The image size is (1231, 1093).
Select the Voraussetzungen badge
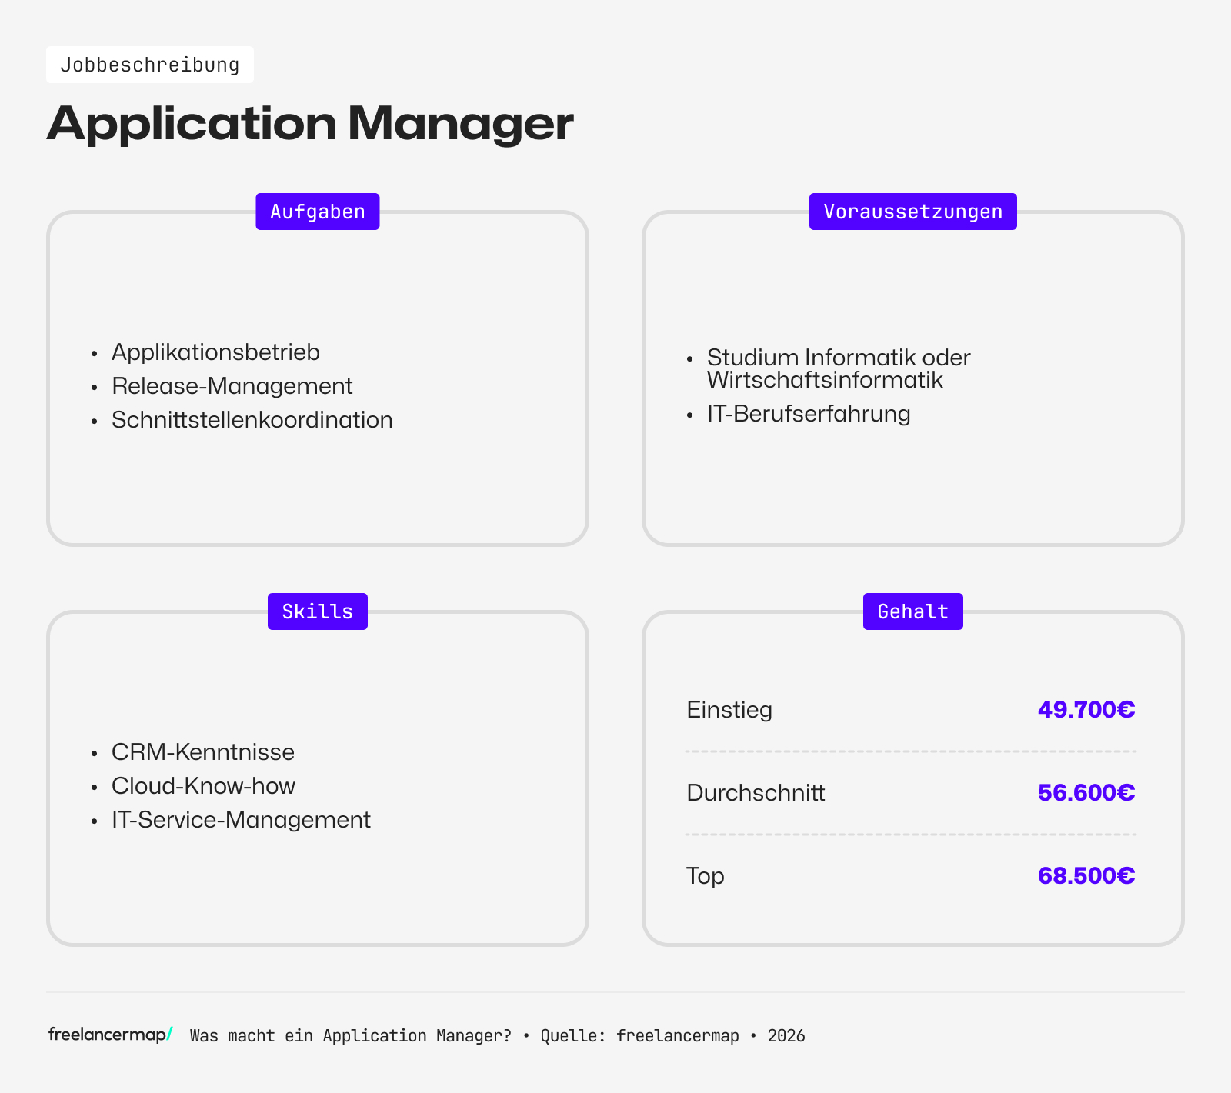(x=912, y=211)
